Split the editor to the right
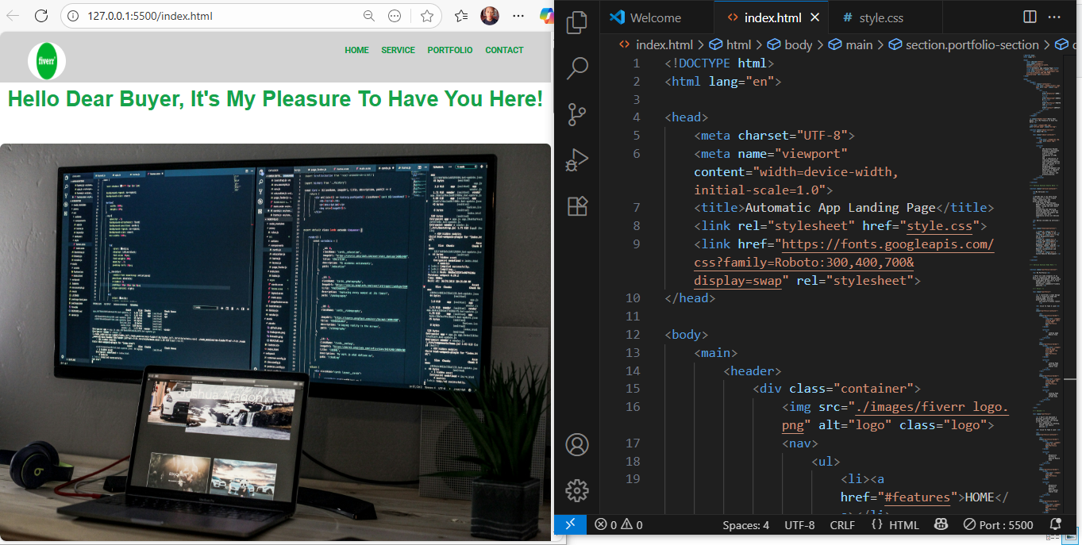1082x545 pixels. (1030, 17)
